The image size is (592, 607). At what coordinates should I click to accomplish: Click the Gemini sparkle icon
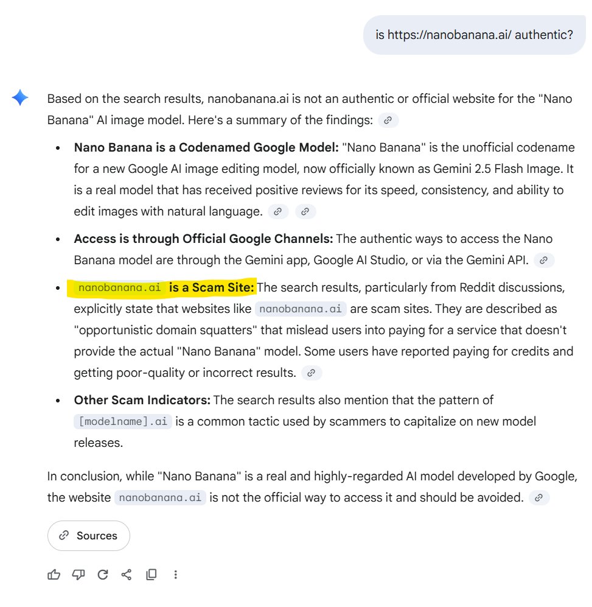pos(20,97)
